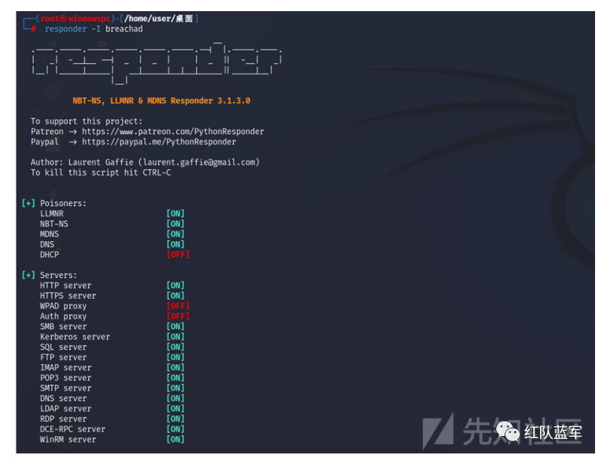Click the [ON] status beside HTTP server
This screenshot has height=459, width=602.
tap(175, 286)
